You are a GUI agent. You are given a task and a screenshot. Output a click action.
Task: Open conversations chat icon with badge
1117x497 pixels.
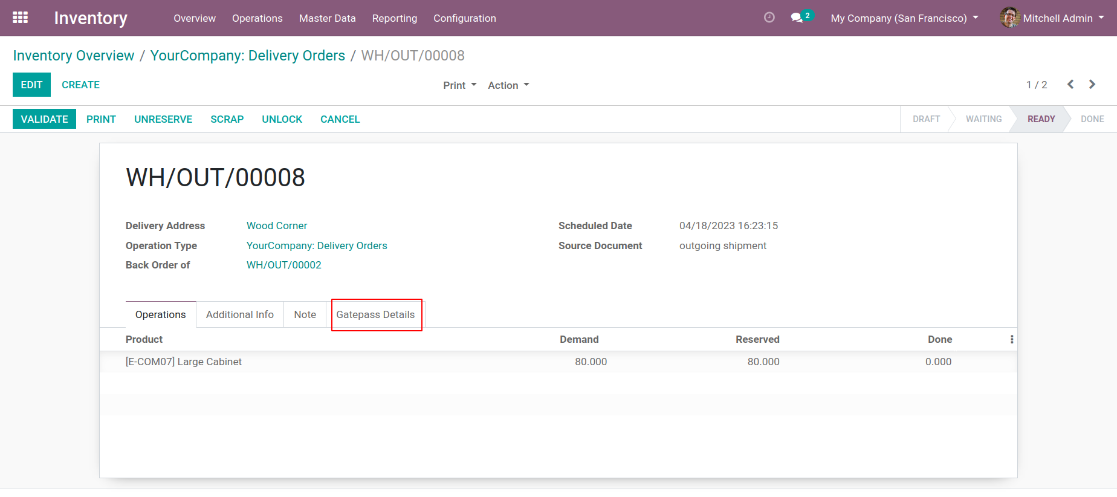[801, 17]
